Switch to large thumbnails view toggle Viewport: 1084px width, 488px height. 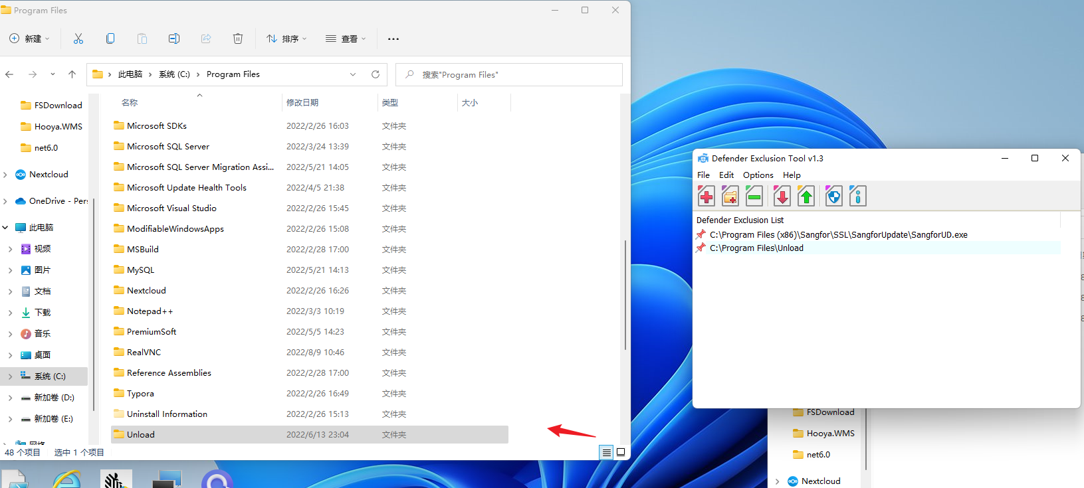point(621,452)
